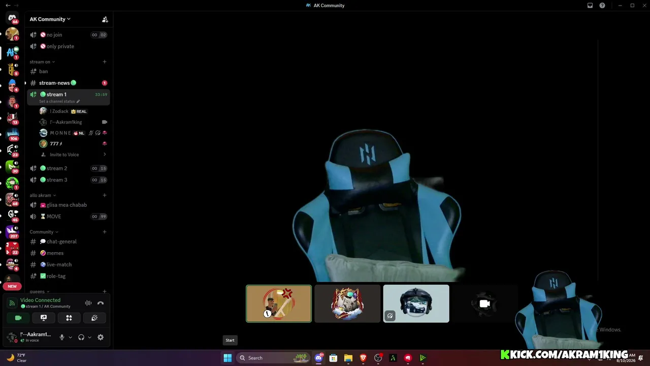Edit the stream 1 channel status pencil

coord(78,102)
